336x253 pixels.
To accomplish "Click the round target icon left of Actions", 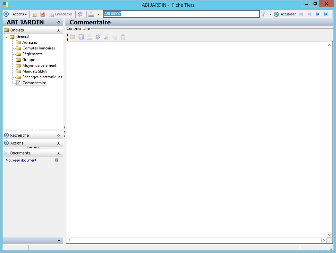I will [6, 14].
